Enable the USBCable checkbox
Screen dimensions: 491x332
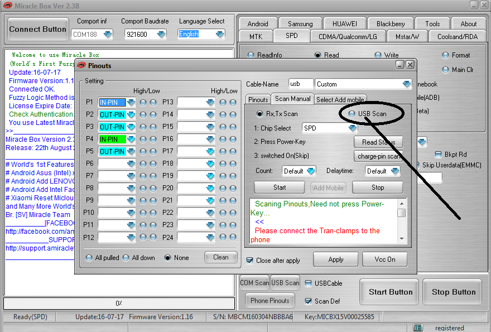[x=308, y=283]
